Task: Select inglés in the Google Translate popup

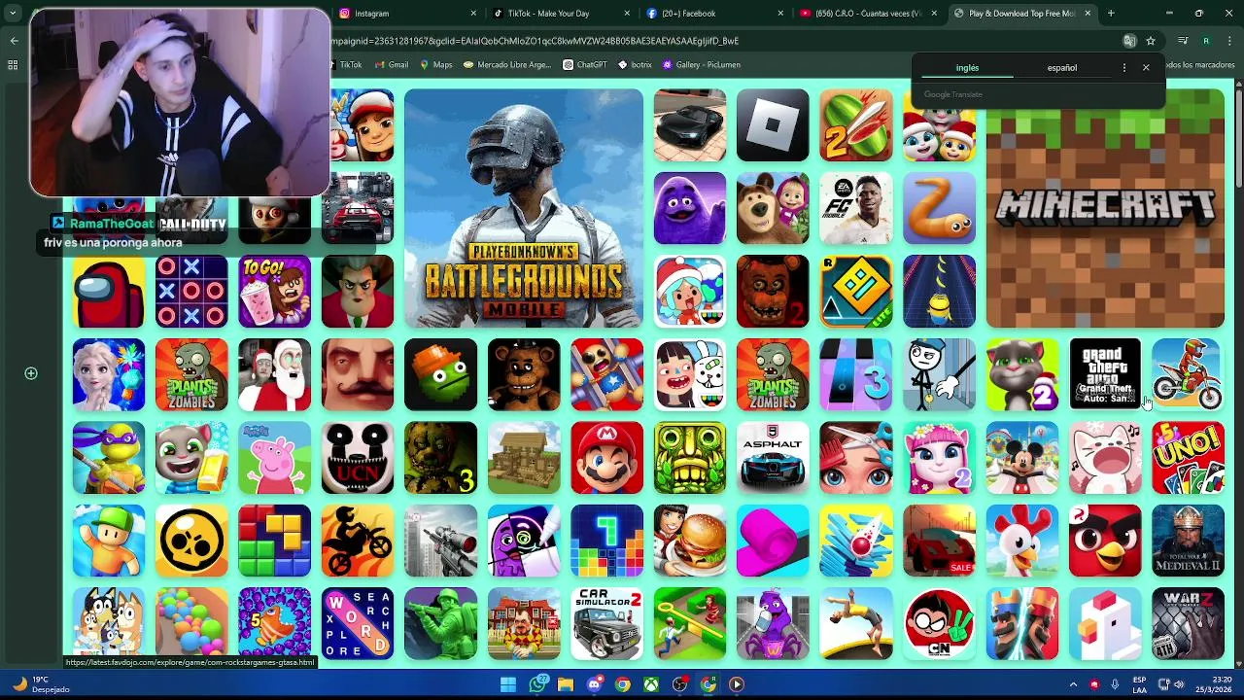Action: 967,68
